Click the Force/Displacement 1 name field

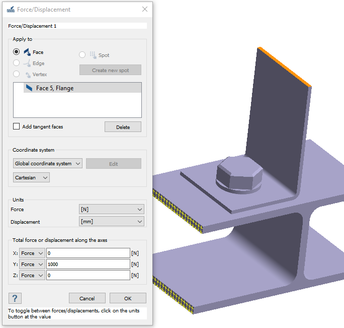(77, 26)
